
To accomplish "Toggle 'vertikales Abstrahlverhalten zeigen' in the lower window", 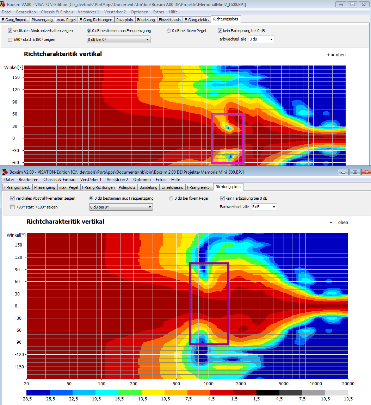I will tap(13, 198).
